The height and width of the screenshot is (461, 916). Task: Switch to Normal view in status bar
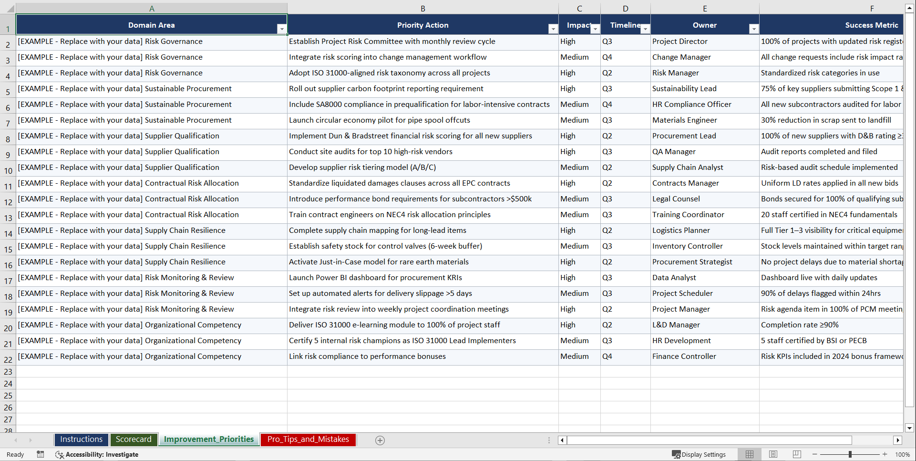click(749, 454)
